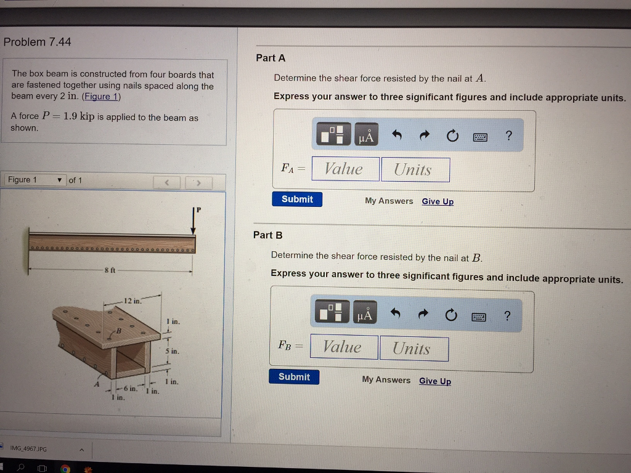Reset the Part A answer field
The image size is (631, 473).
coord(452,135)
